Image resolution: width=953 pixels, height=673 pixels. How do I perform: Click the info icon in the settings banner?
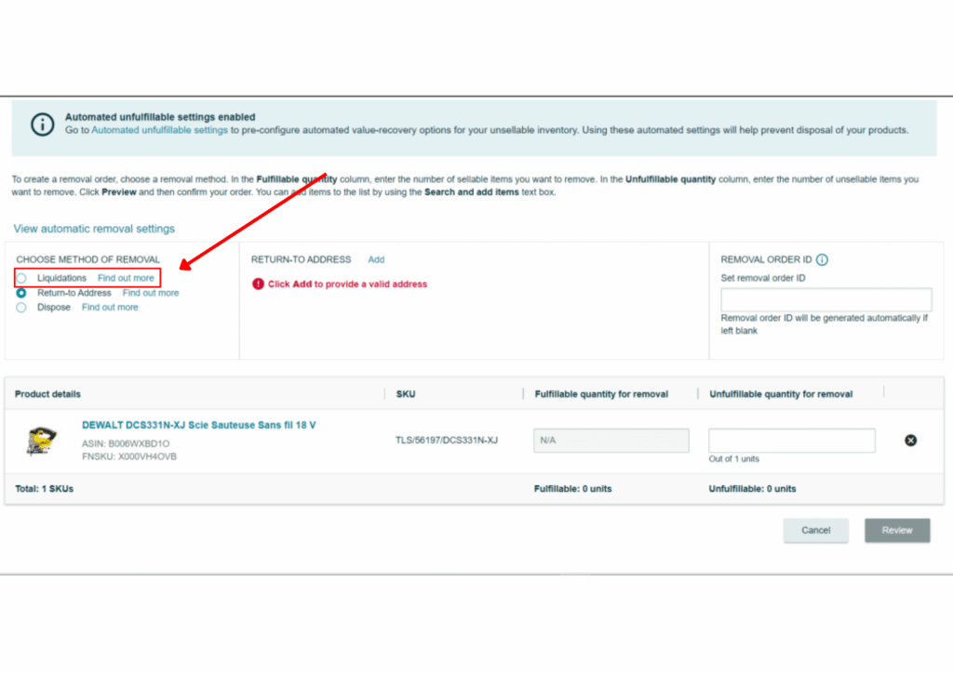[42, 124]
